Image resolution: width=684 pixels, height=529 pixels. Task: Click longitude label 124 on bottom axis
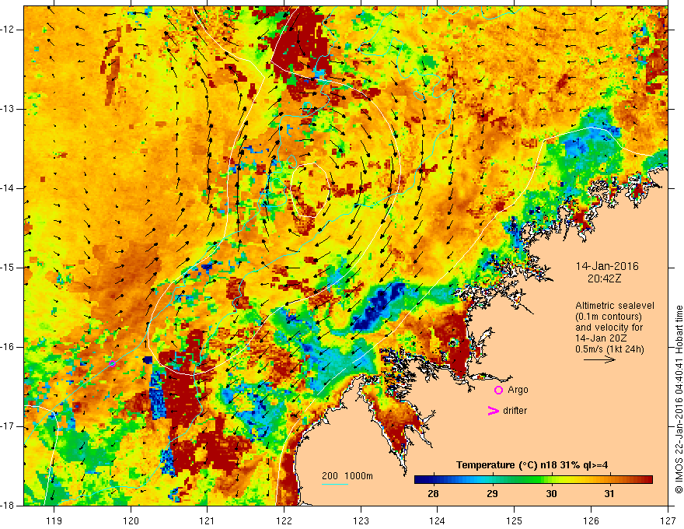pyautogui.click(x=438, y=520)
